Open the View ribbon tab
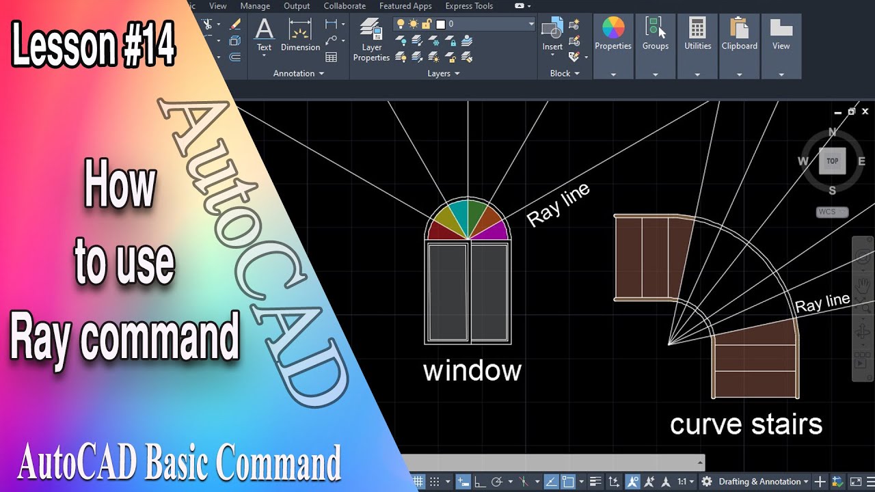The width and height of the screenshot is (875, 492). [x=218, y=6]
